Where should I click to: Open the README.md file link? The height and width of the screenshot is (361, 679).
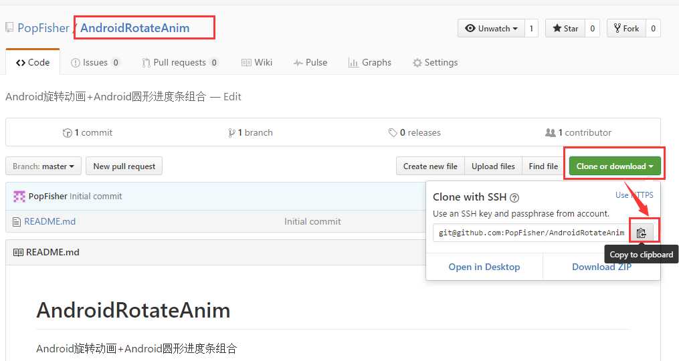tap(50, 222)
